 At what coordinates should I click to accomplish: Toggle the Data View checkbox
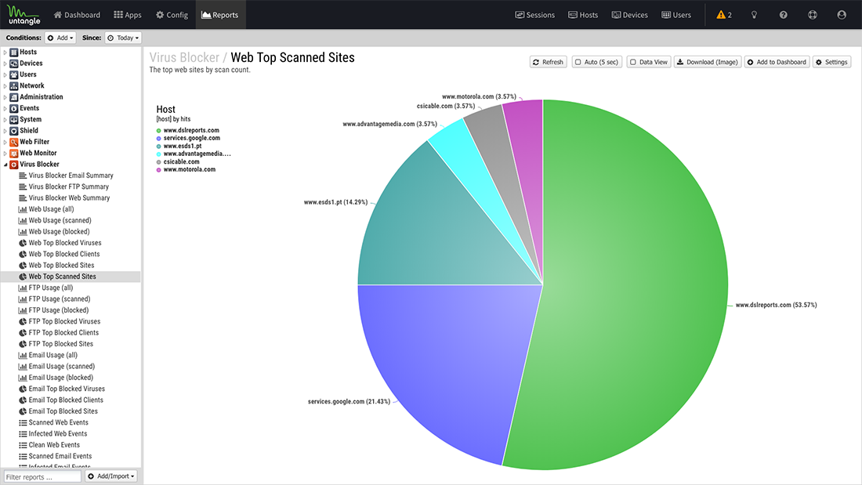(x=632, y=62)
